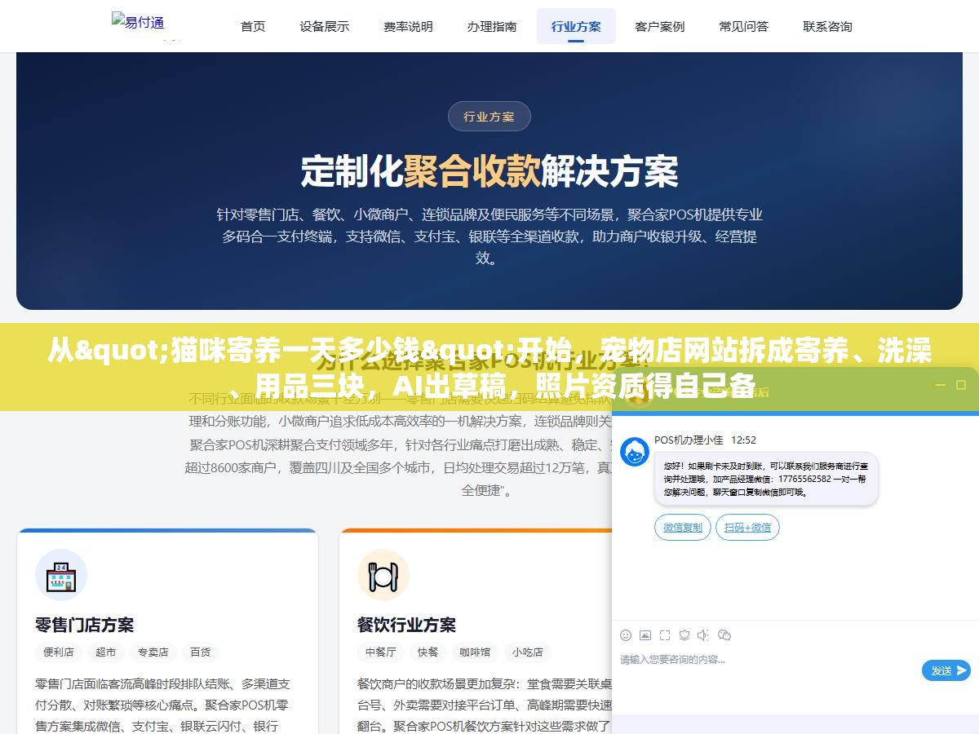Click the 便利店 tag
The width and height of the screenshot is (979, 734).
(59, 652)
